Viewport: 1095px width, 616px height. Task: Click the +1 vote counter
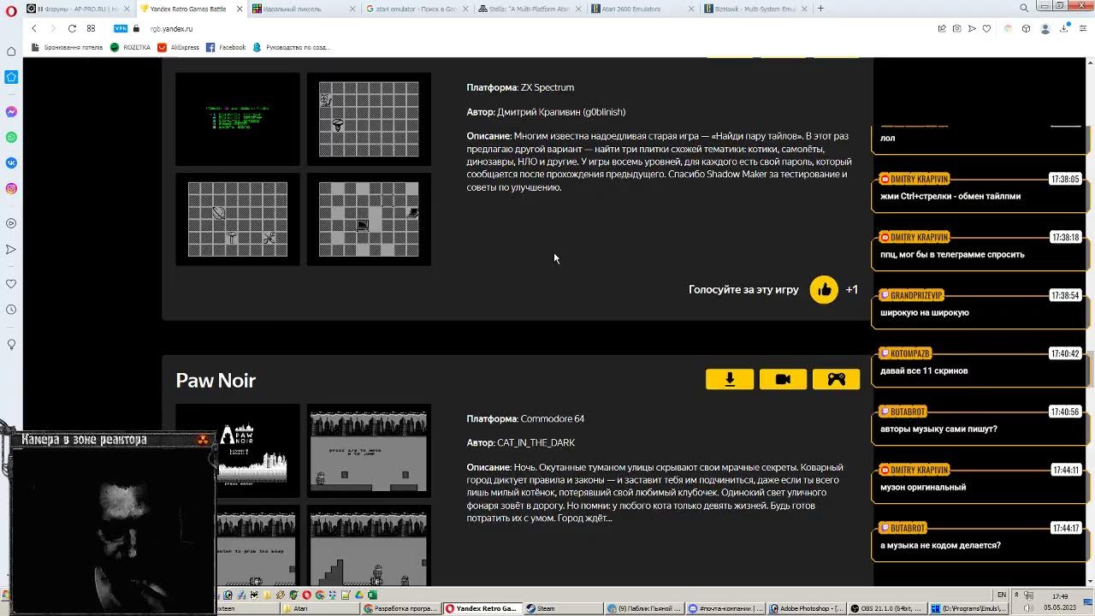[852, 290]
